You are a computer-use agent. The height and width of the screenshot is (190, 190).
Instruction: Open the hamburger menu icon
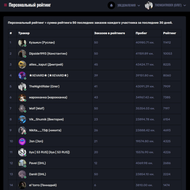(5, 5)
